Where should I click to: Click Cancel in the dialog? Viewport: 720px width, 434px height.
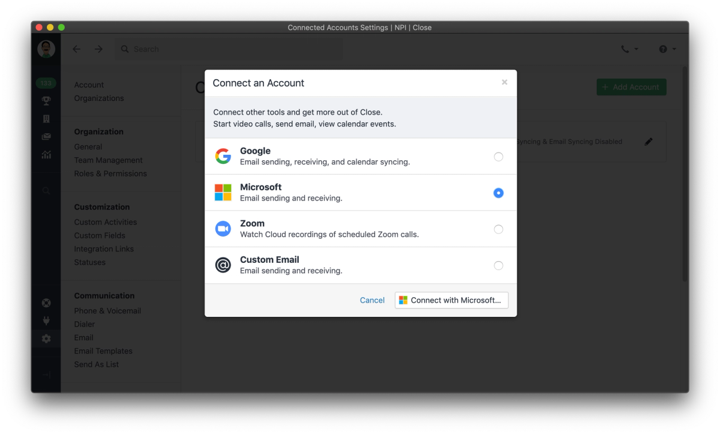point(372,300)
